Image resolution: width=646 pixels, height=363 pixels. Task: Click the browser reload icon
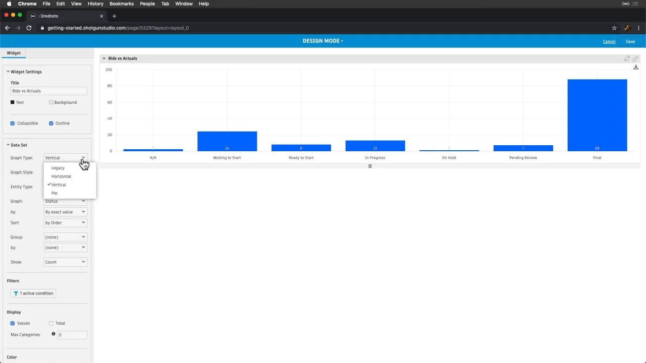pos(29,28)
